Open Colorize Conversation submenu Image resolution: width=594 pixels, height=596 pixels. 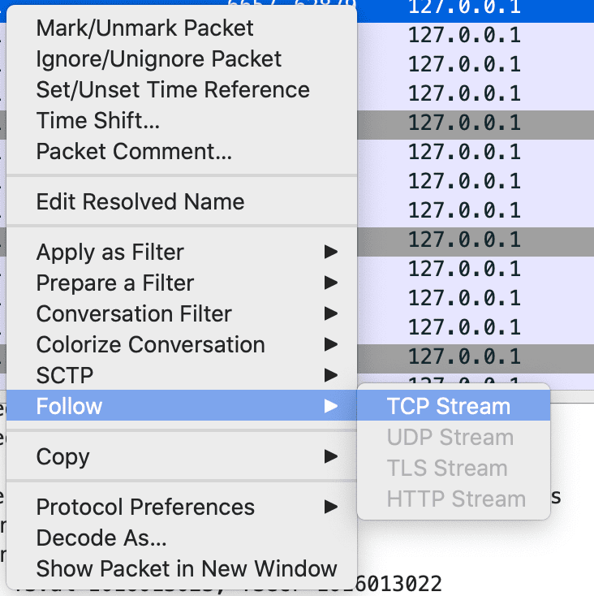[x=151, y=344]
